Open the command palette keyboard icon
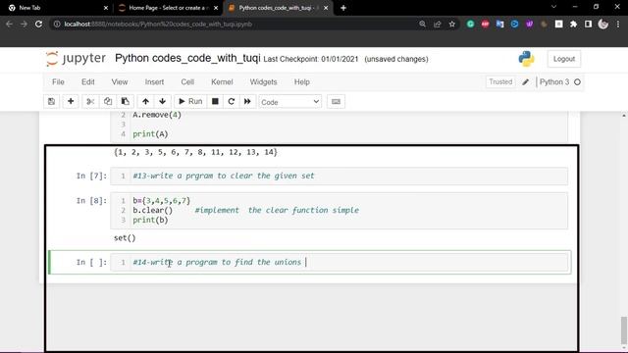 click(x=336, y=102)
